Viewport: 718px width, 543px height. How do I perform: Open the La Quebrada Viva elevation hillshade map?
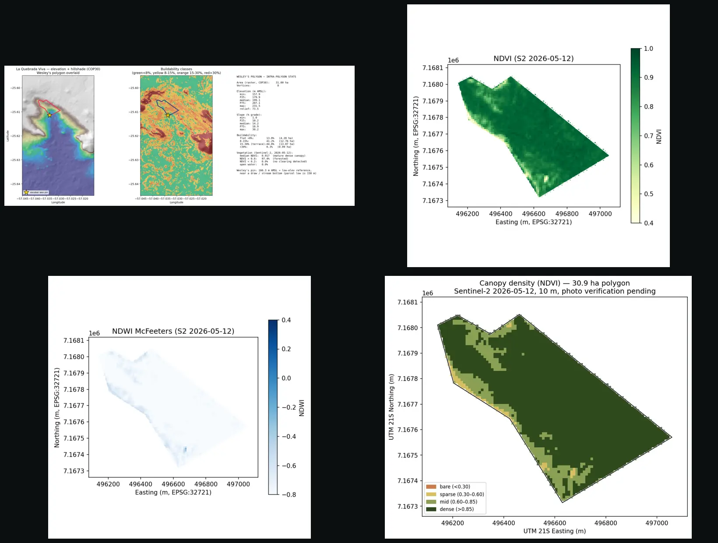(58, 135)
